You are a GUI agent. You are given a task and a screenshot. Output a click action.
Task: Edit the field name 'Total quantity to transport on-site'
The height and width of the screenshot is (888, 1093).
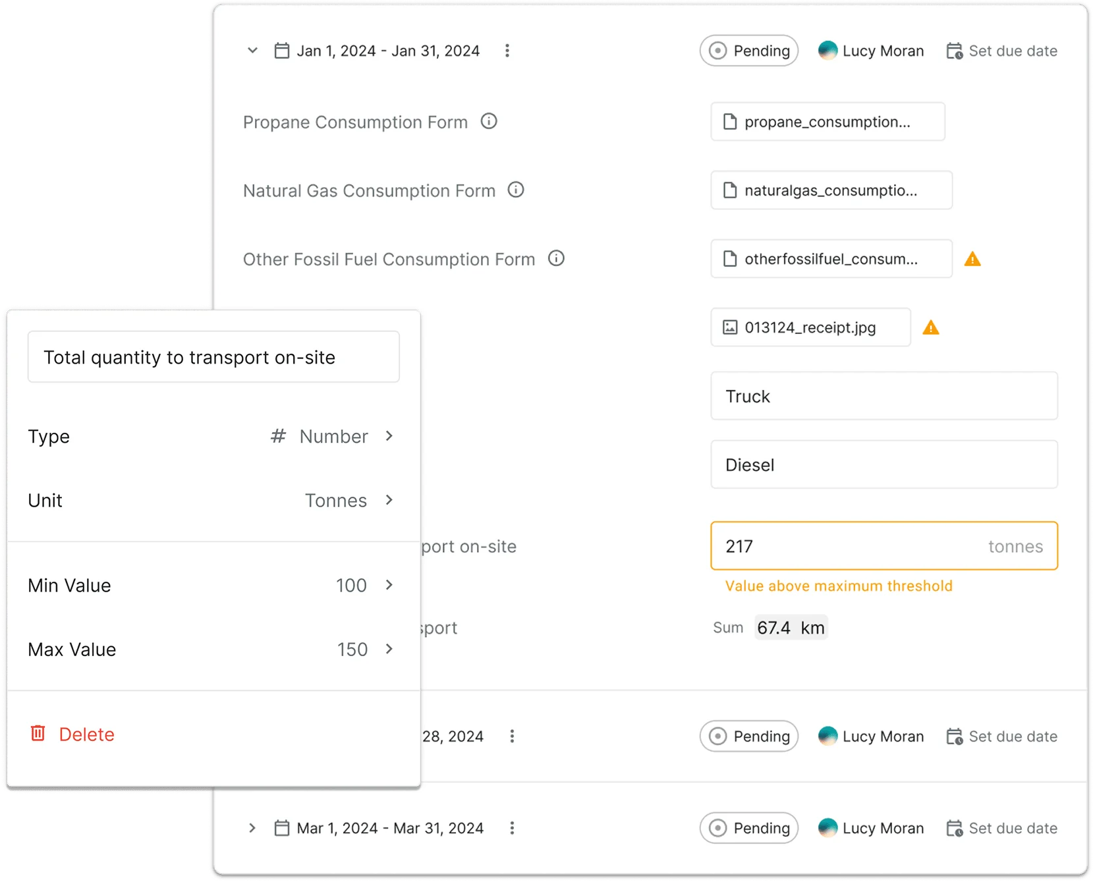point(213,357)
